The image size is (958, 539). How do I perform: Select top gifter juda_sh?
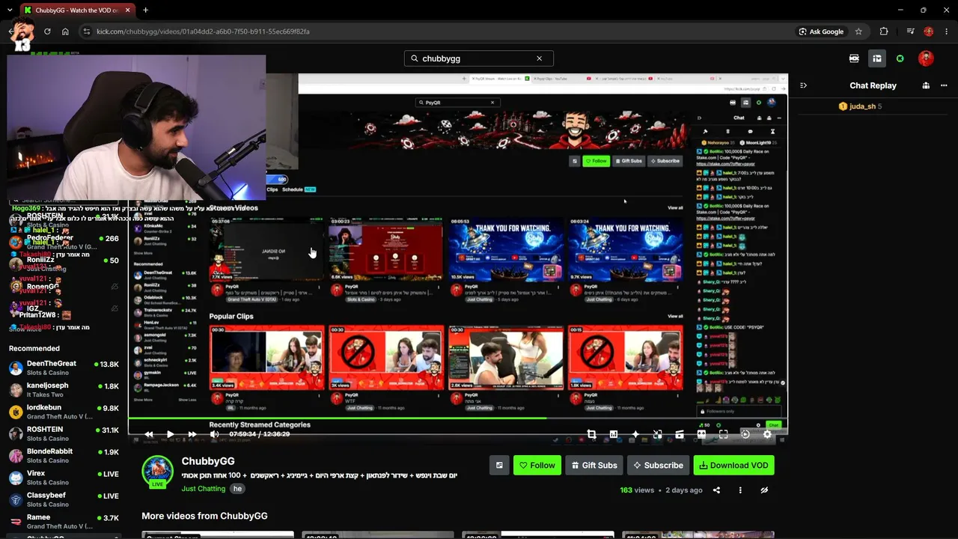861,106
